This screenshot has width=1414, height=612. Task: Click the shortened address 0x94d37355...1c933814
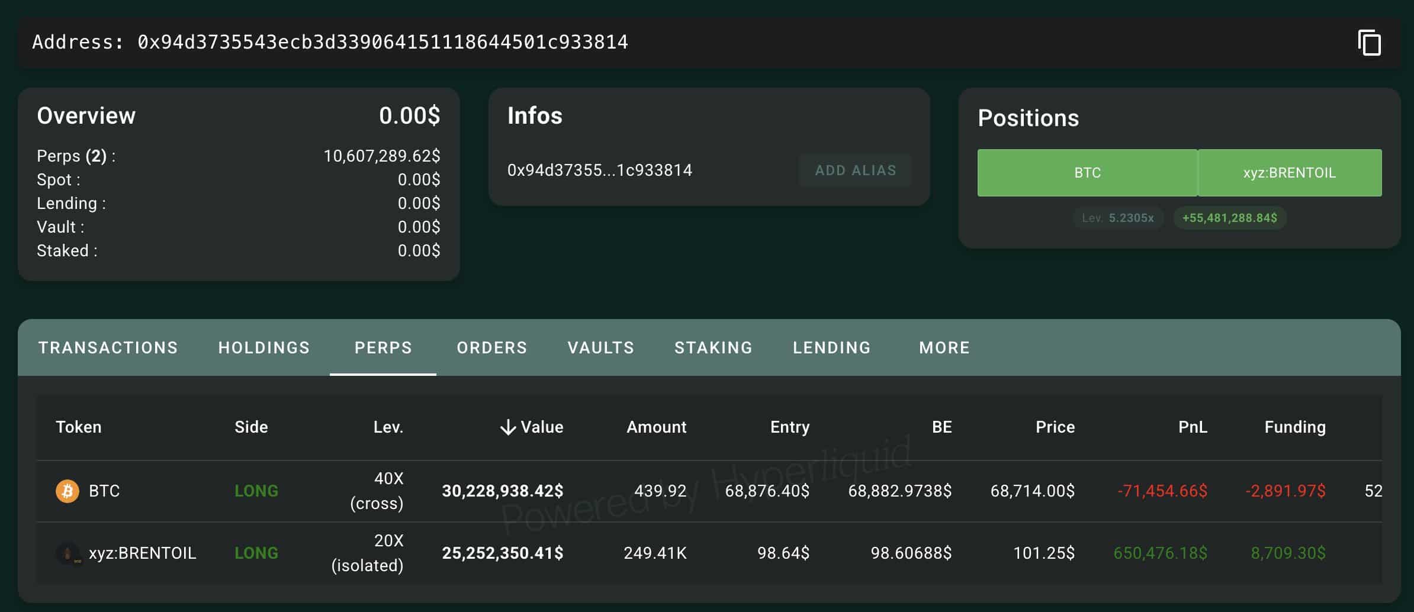[600, 170]
